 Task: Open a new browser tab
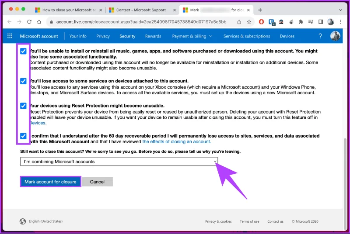tap(260, 10)
